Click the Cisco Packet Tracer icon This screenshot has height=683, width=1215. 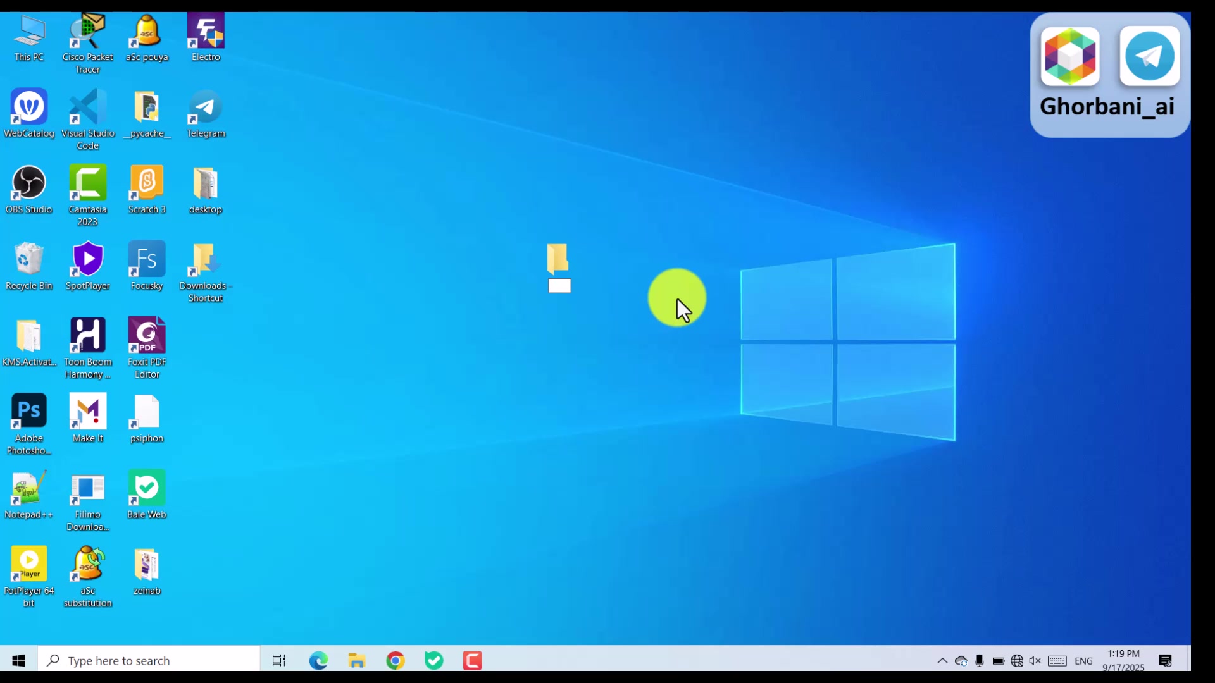pos(88,32)
